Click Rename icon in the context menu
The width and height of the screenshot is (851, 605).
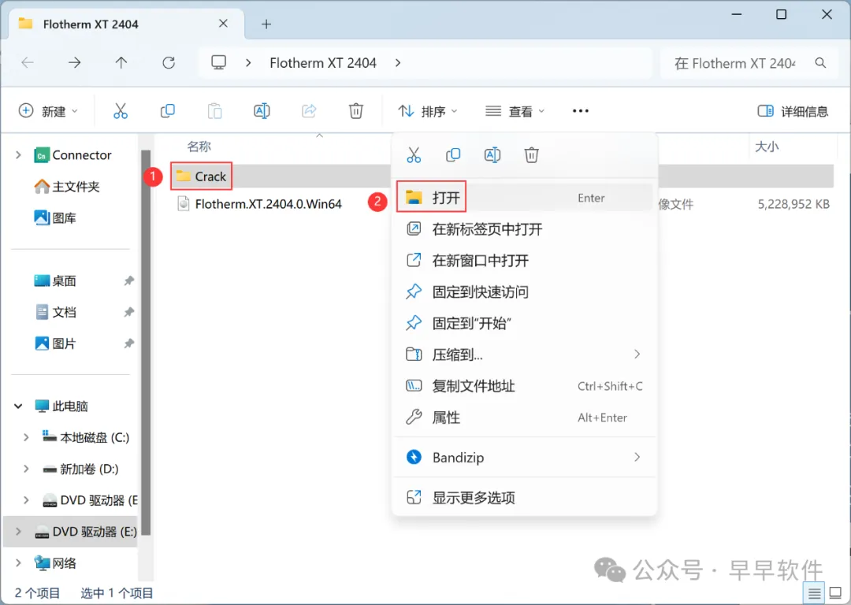coord(492,155)
